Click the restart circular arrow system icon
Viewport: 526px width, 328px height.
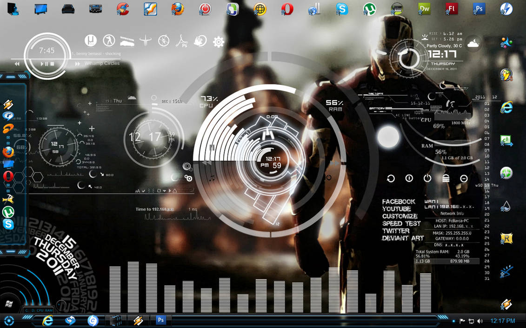click(x=391, y=179)
